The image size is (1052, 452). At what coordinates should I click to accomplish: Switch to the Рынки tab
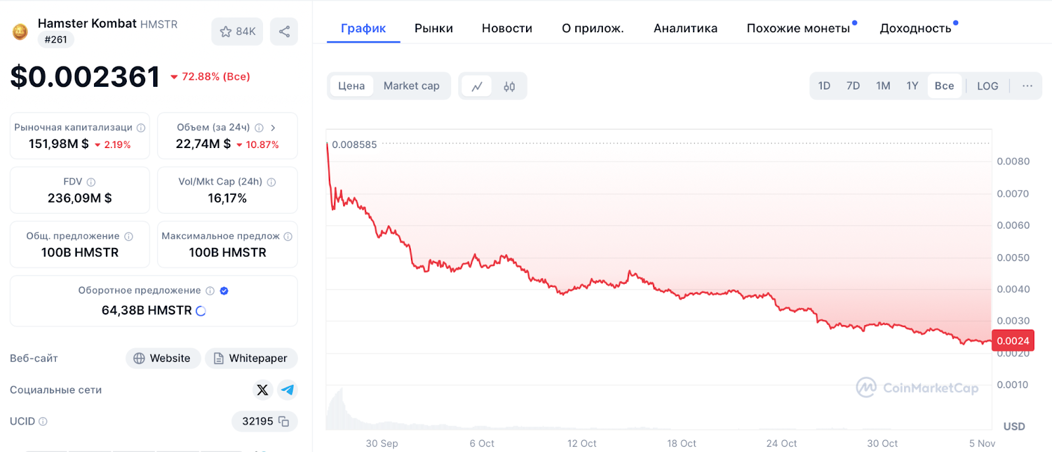click(x=433, y=28)
